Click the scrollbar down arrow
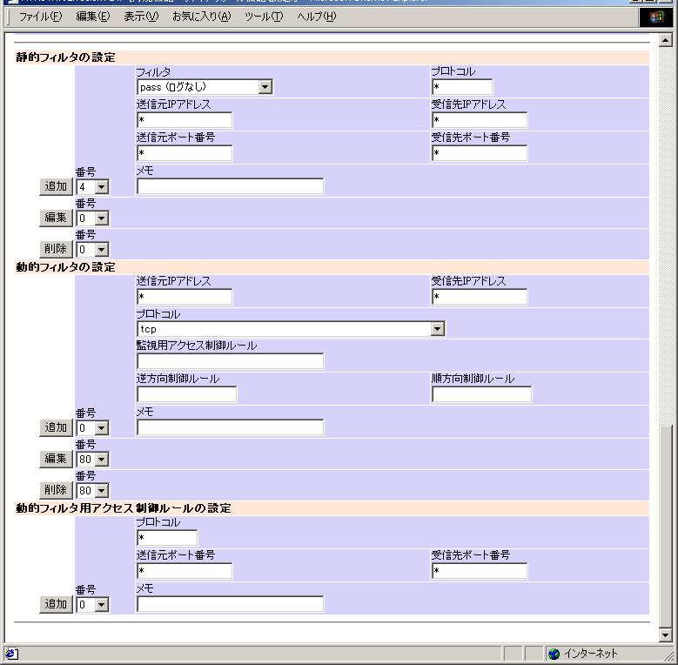The height and width of the screenshot is (665, 678). pos(666,635)
